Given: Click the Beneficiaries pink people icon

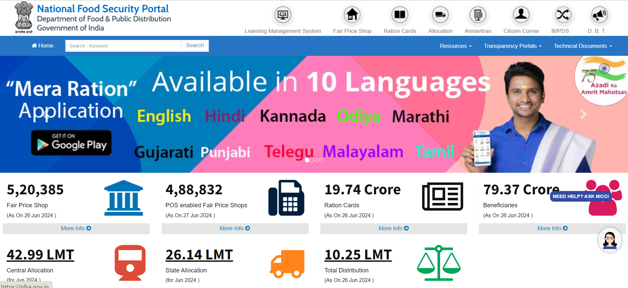Looking at the screenshot, I should pos(603,198).
